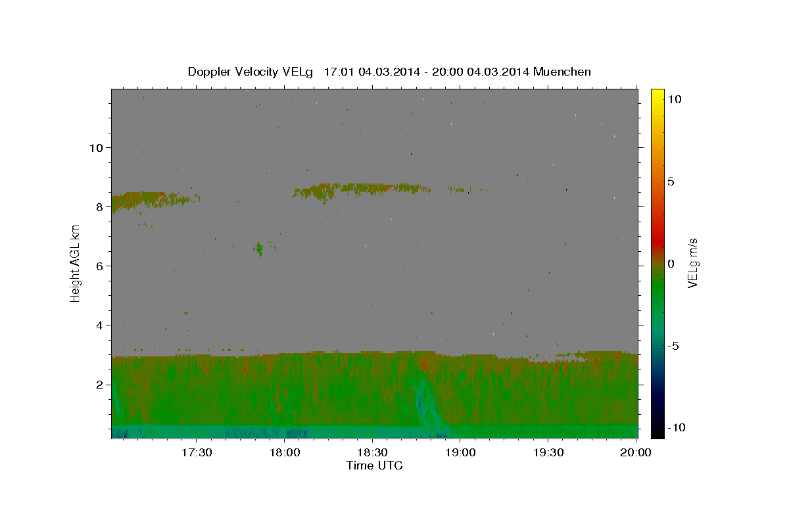Click the plot title 'Doppler Velocity VELg'
The height and width of the screenshot is (526, 789).
pos(251,72)
